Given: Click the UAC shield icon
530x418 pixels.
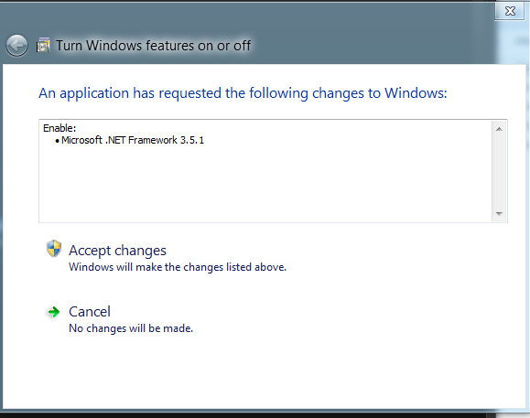Looking at the screenshot, I should (x=54, y=249).
